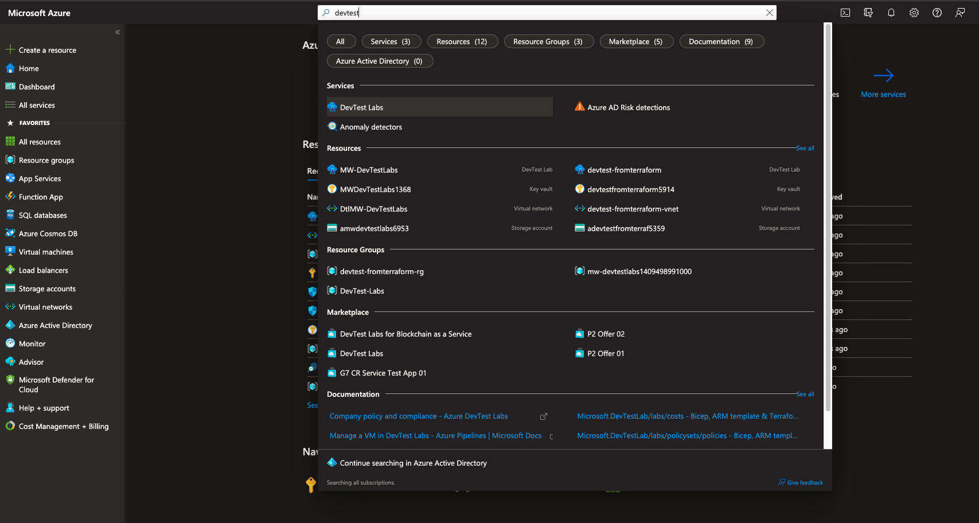See all Documentation results
Viewport: 979px width, 523px height.
click(805, 394)
